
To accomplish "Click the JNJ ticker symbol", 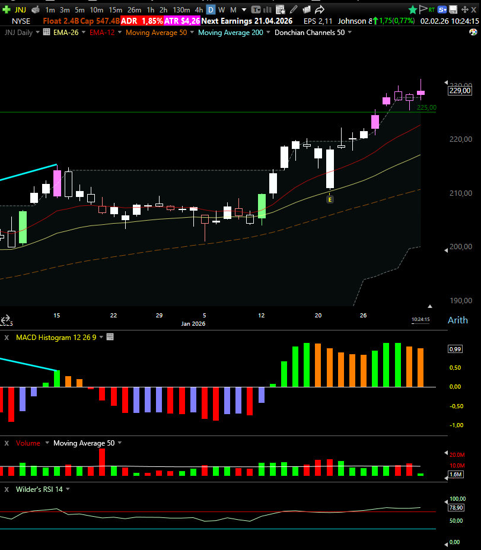I will 20,10.
